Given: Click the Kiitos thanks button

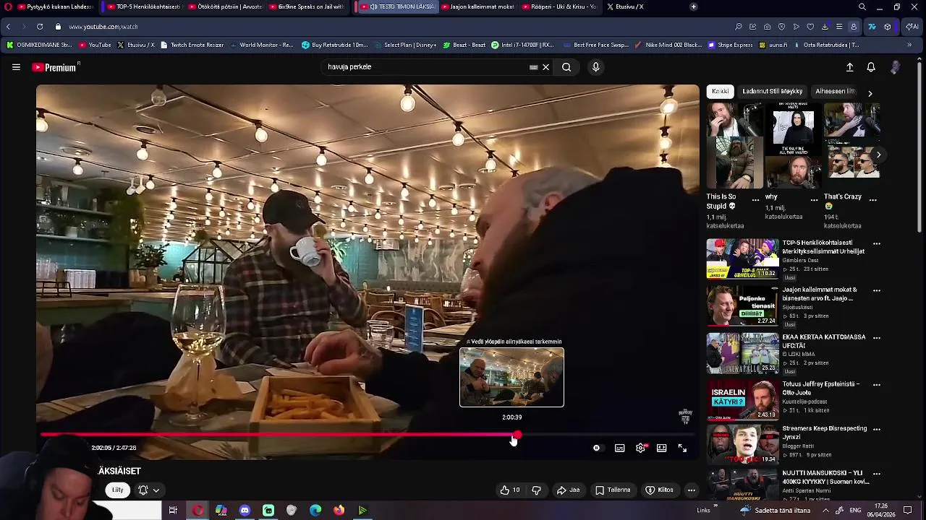Looking at the screenshot, I should pos(659,490).
